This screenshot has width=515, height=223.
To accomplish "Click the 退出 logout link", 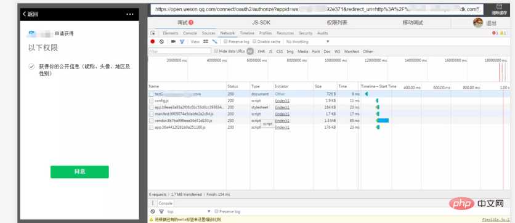I will point(492,23).
